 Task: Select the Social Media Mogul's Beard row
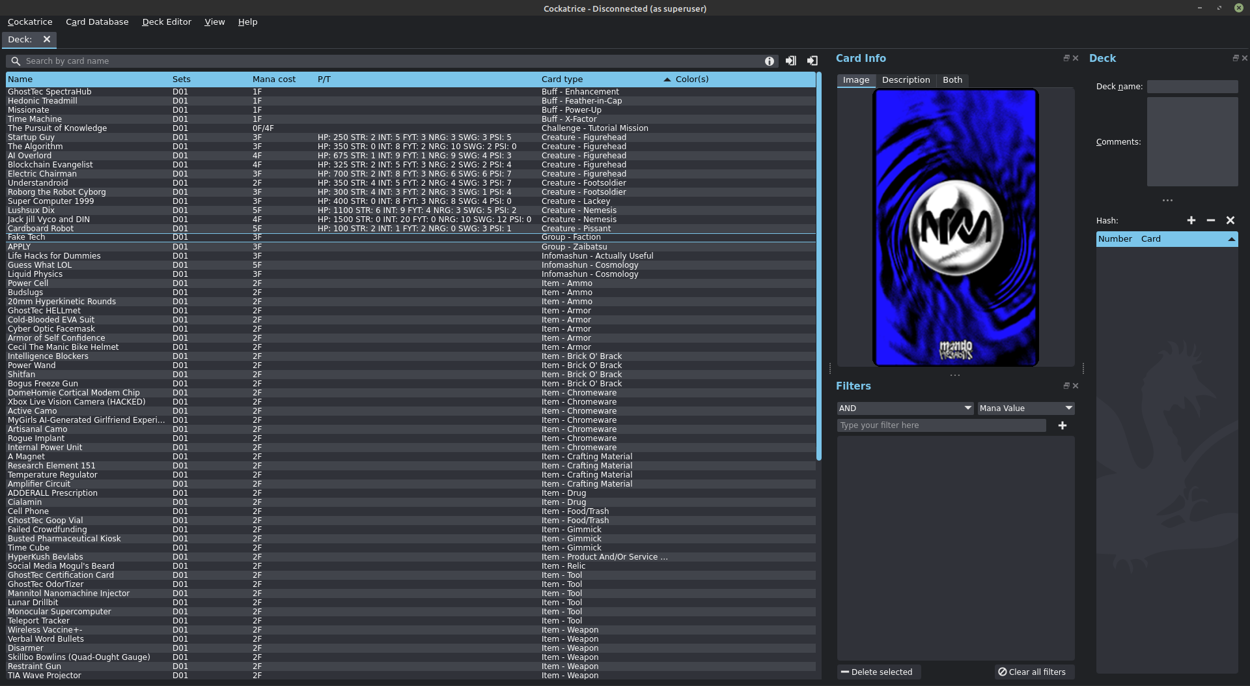click(x=410, y=566)
